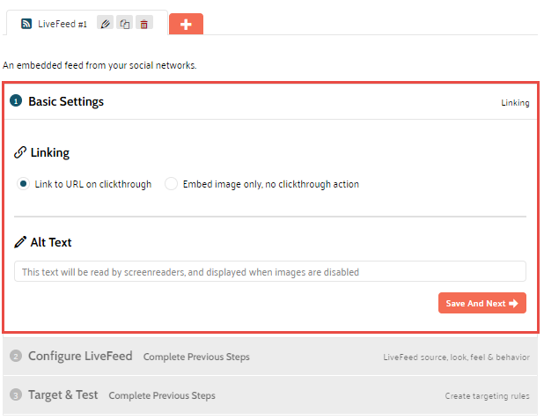The height and width of the screenshot is (420, 544).
Task: Expand the Target & Test section
Action: tap(63, 395)
